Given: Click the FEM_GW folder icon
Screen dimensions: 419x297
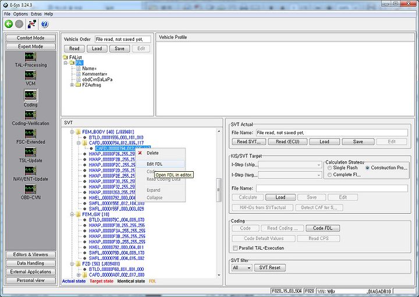Looking at the screenshot, I should pos(79,214).
